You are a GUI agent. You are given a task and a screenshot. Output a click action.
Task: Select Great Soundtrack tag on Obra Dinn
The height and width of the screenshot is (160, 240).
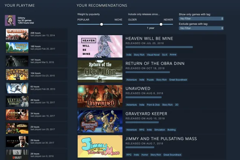pyautogui.click(x=178, y=80)
